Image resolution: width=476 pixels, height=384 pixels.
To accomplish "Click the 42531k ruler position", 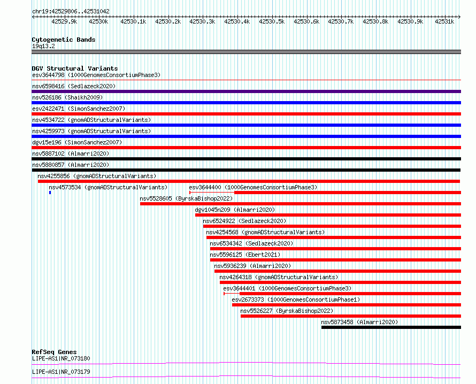I will click(444, 21).
